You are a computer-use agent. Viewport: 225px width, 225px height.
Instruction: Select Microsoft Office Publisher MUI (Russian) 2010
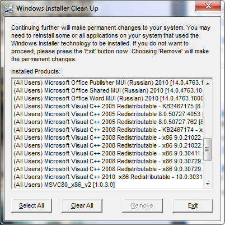click(108, 82)
